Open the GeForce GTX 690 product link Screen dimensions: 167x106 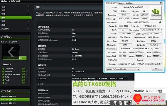pyautogui.click(x=8, y=96)
